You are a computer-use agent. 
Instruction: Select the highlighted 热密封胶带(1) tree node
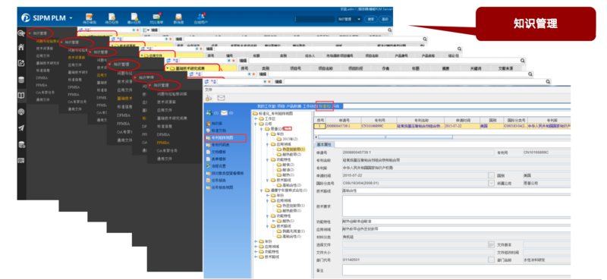(x=291, y=149)
